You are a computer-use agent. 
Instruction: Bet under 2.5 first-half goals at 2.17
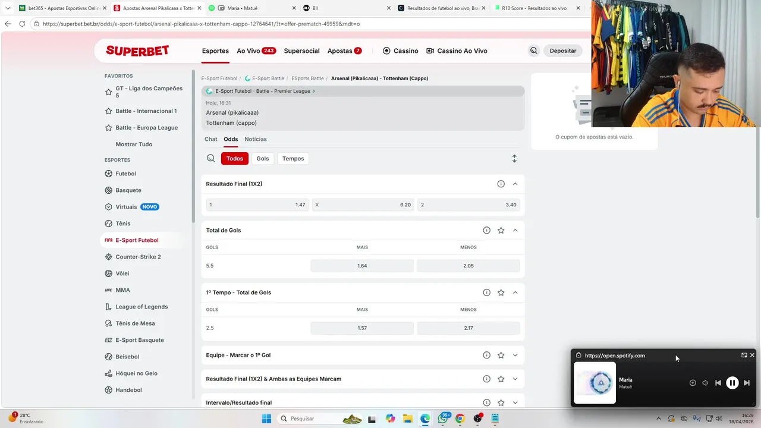pyautogui.click(x=468, y=328)
